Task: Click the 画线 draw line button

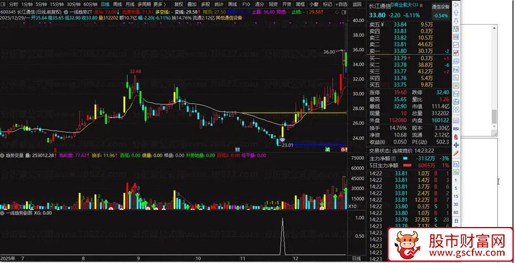Action: (x=233, y=4)
